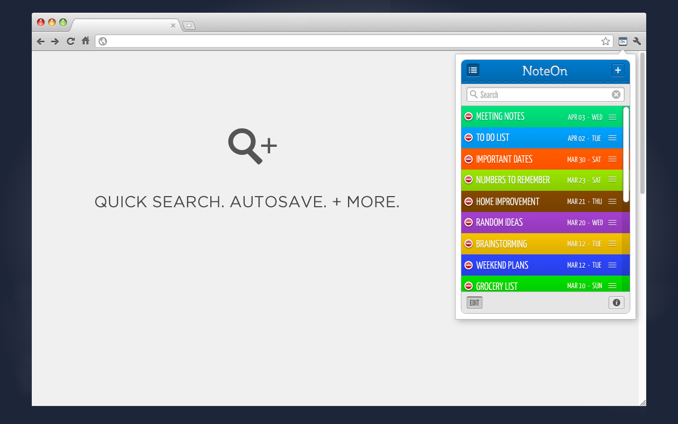
Task: Open the info icon in NoteOn footer
Action: pos(617,303)
